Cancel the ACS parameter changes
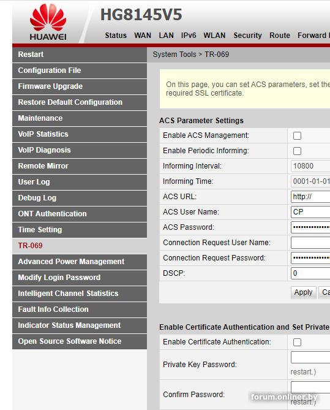The height and width of the screenshot is (410, 330). pos(324,292)
